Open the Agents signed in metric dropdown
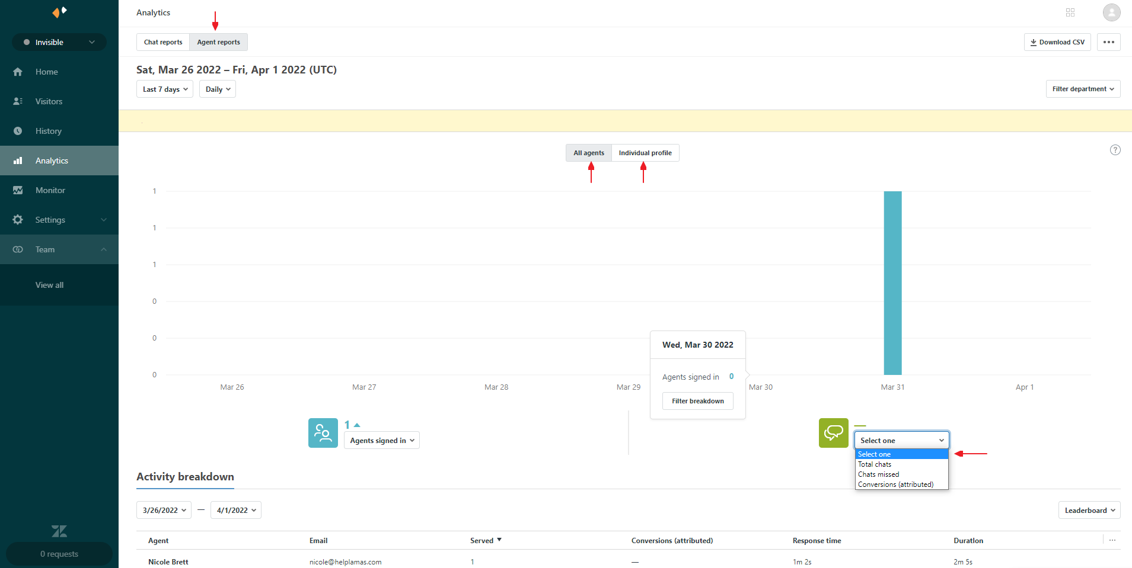The width and height of the screenshot is (1132, 568). click(382, 440)
